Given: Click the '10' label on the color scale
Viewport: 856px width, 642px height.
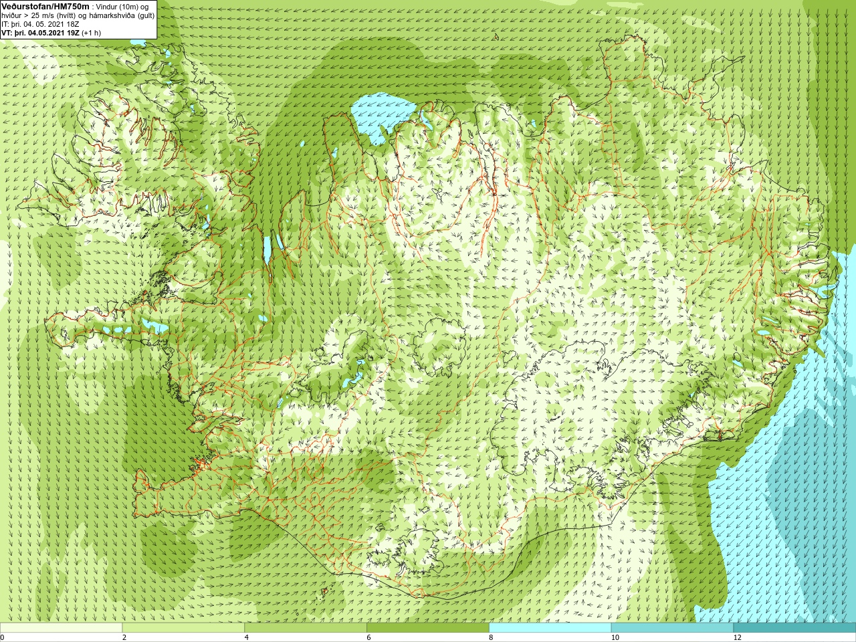Looking at the screenshot, I should (x=615, y=637).
